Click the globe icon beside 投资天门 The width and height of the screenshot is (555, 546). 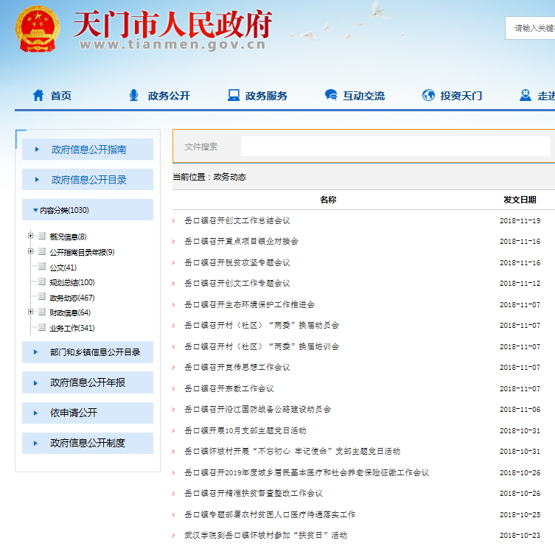click(428, 95)
